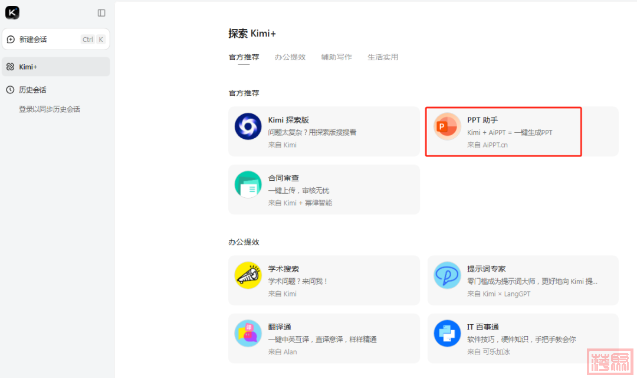Click the Kimi+ sidebar icon

pos(11,67)
